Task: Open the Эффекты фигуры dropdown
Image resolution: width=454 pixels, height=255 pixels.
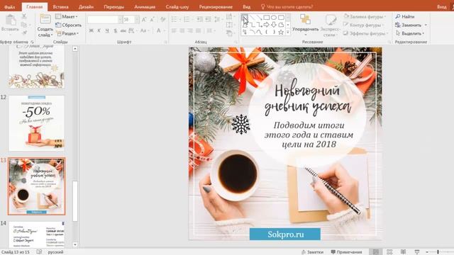Action: [365, 33]
